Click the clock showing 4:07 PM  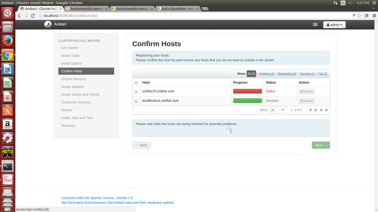(363, 3)
